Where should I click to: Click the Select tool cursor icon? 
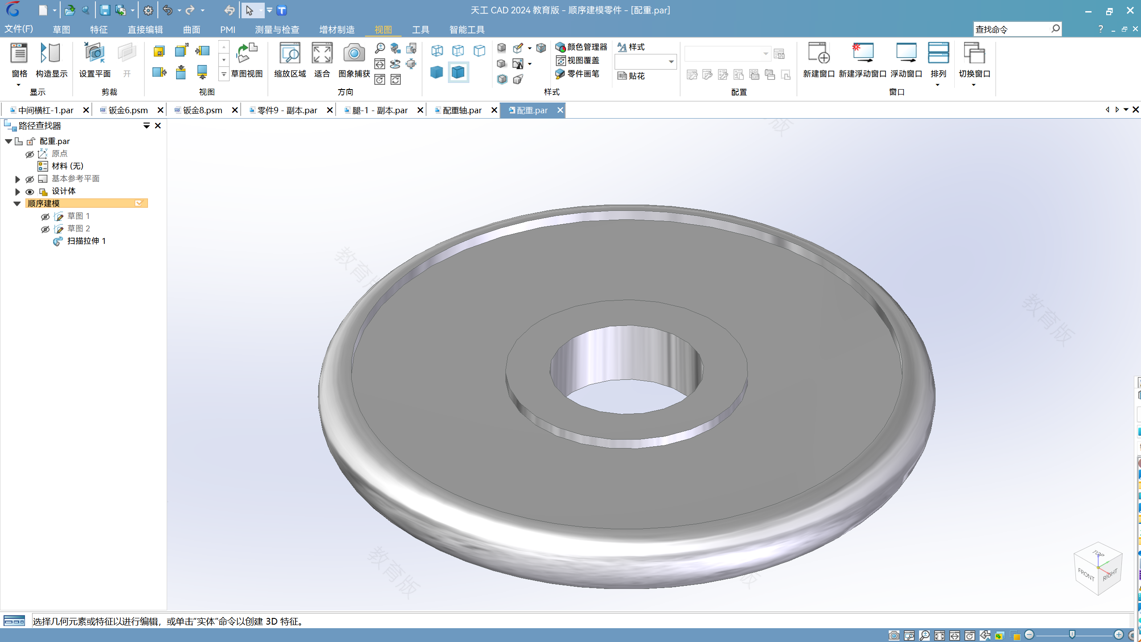[250, 10]
